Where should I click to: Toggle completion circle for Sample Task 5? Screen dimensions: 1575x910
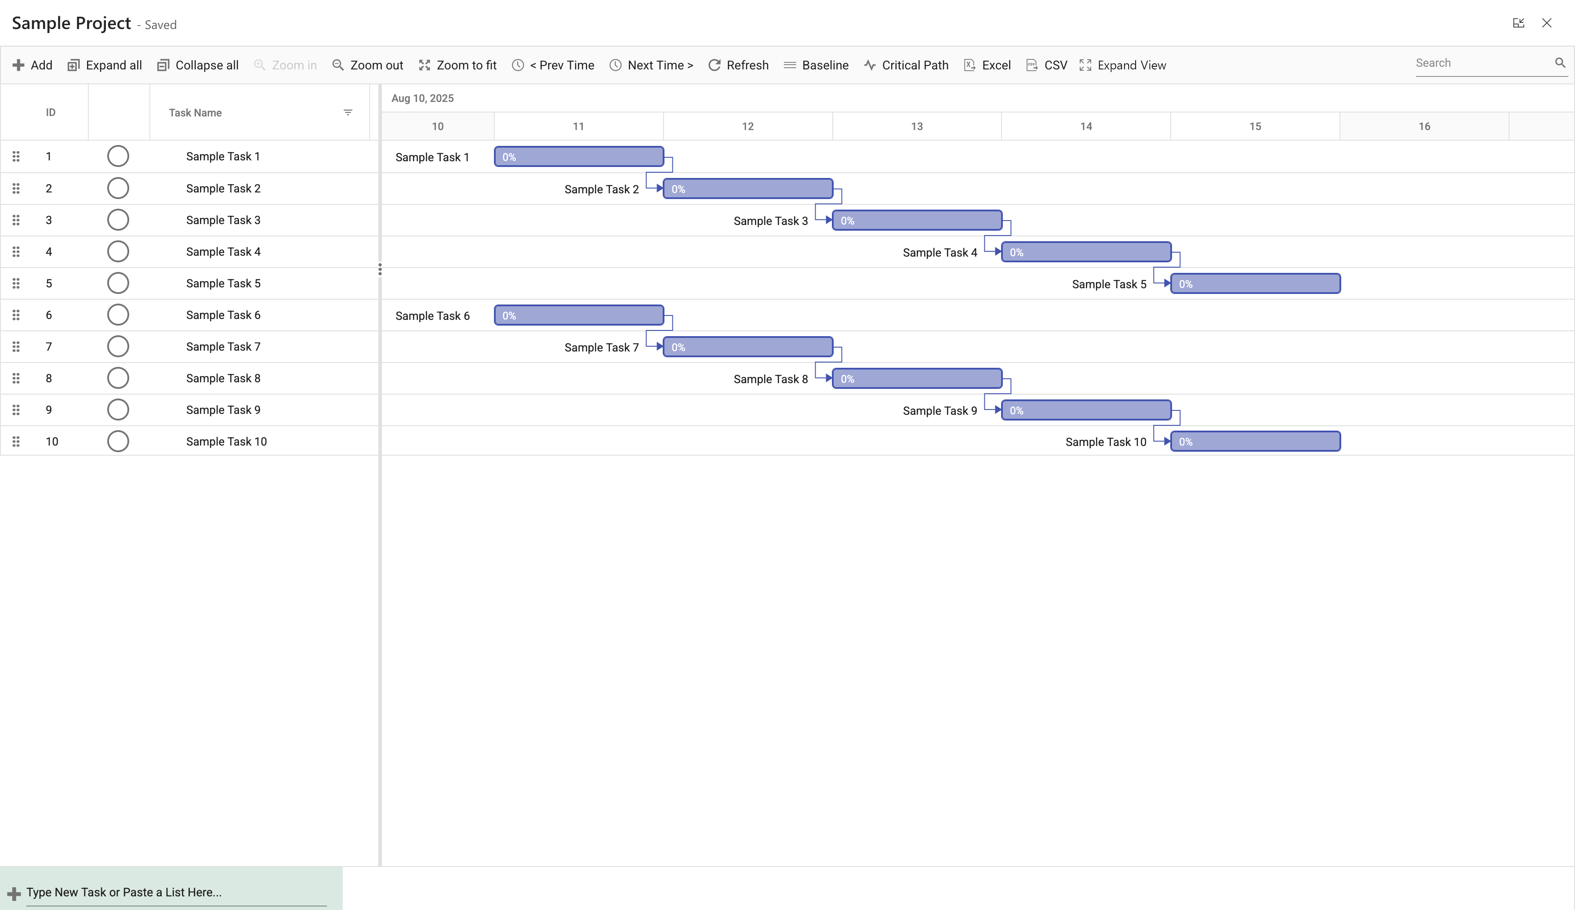(x=118, y=283)
